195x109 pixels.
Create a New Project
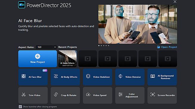tap(38, 59)
